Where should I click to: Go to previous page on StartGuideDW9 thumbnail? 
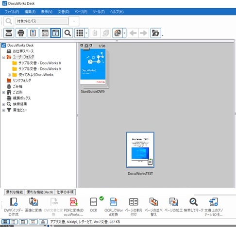tap(82, 46)
